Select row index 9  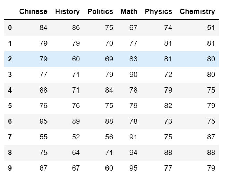click(x=10, y=168)
